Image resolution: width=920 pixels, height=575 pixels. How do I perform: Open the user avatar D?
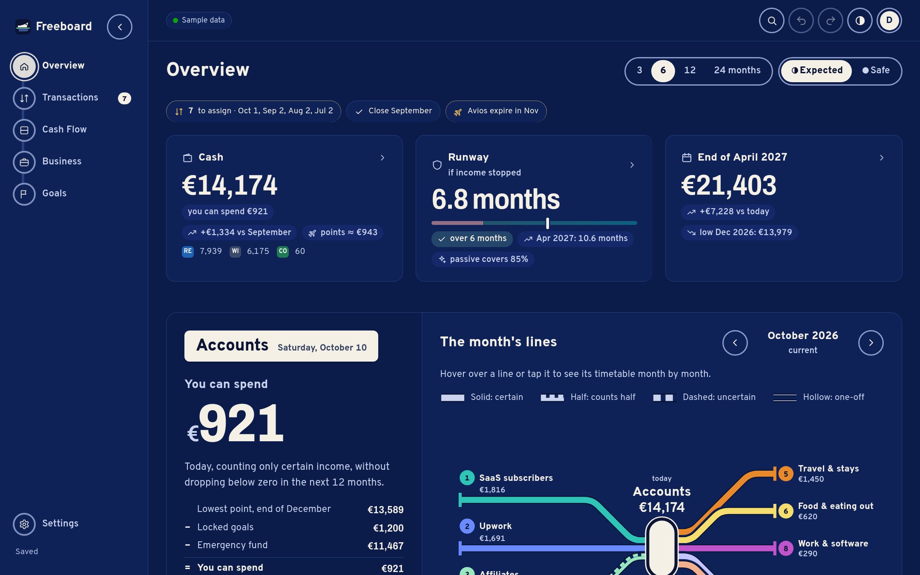(x=889, y=20)
